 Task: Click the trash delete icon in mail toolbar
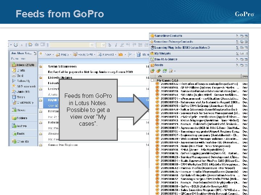[138, 55]
